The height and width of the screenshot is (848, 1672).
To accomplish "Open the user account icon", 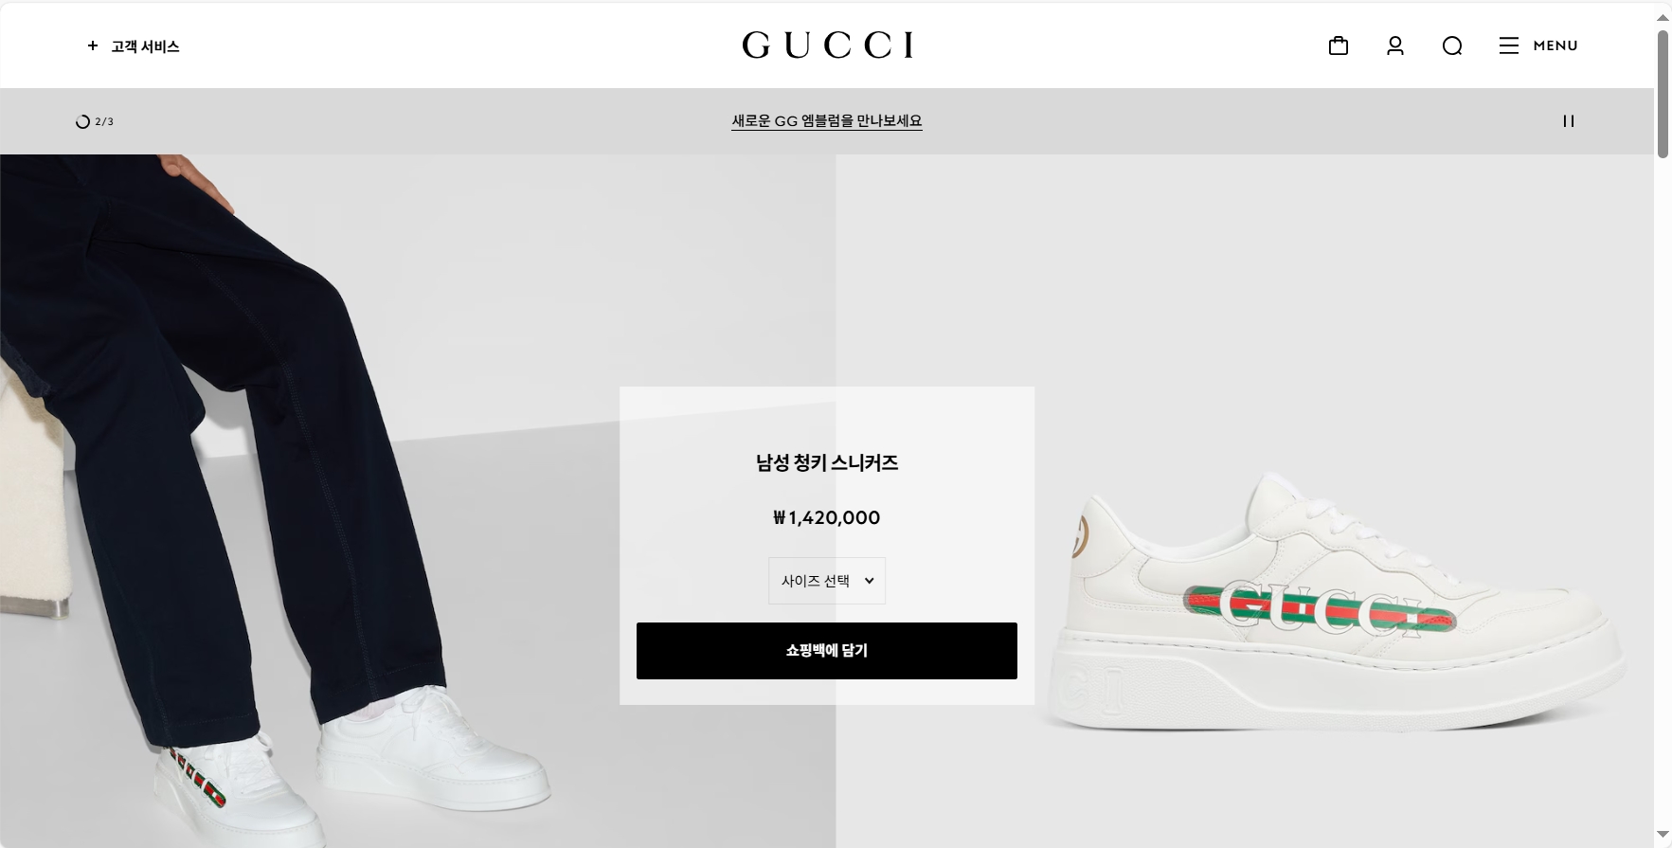I will [x=1395, y=45].
